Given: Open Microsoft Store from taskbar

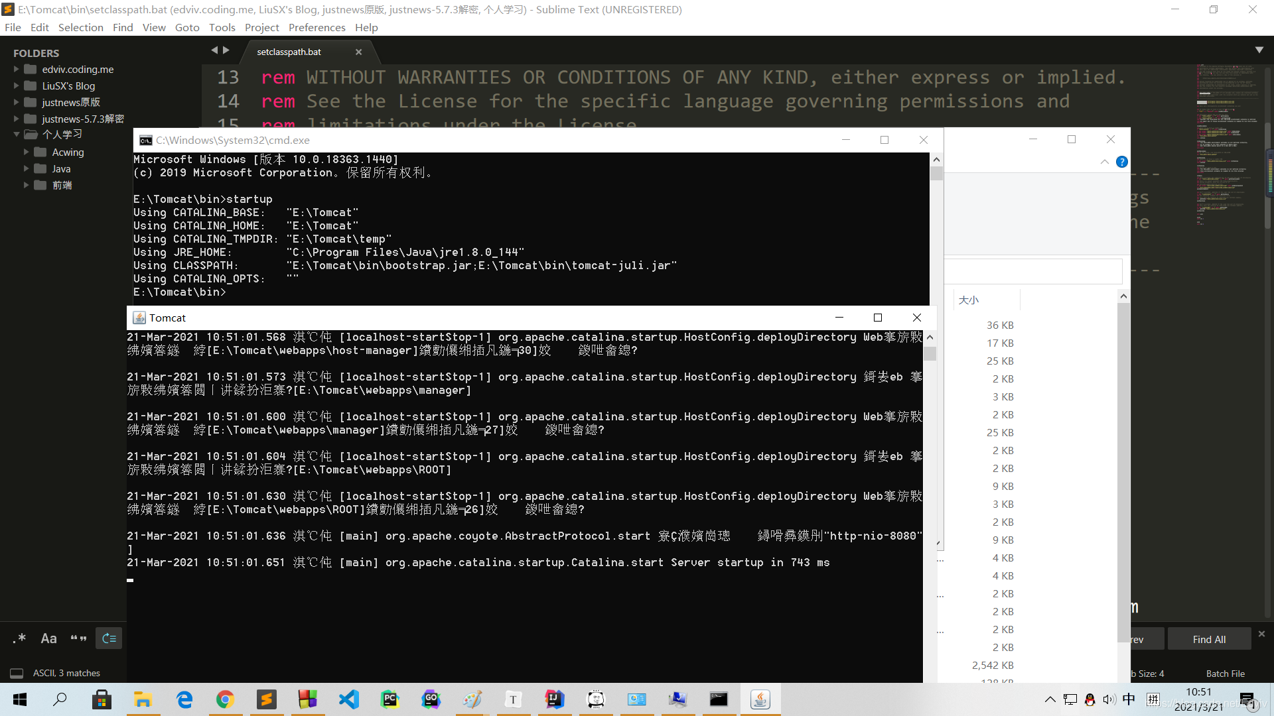Looking at the screenshot, I should pyautogui.click(x=102, y=699).
